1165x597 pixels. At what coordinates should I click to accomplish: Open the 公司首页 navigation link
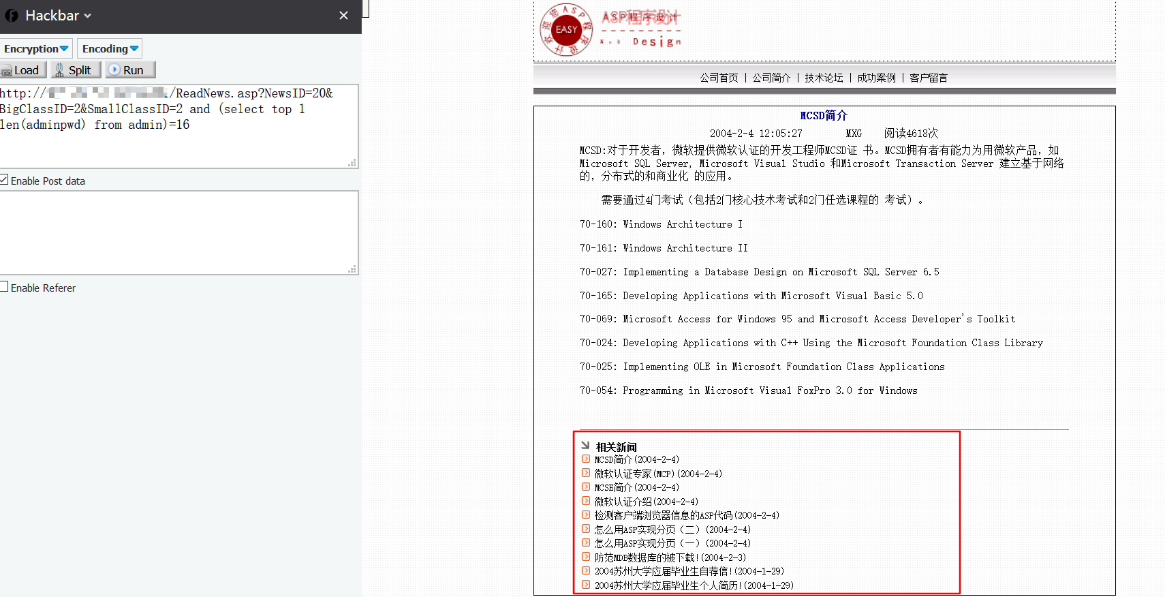719,78
